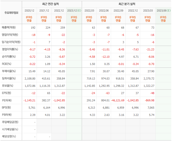
Task: Click the quick ratio value 2,370.72
Action: pos(149,79)
